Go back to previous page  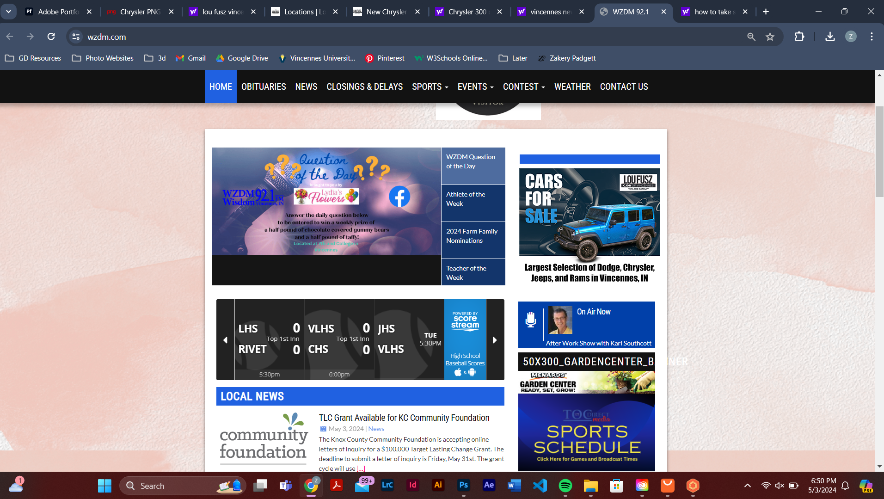coord(10,37)
